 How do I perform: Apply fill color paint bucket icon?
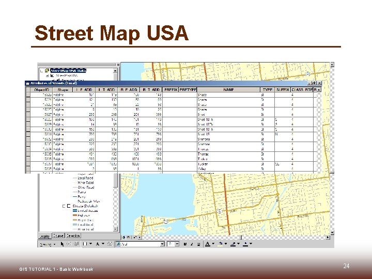221,244
